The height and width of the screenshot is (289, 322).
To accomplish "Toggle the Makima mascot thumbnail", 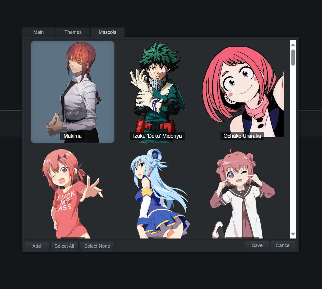I will (x=72, y=92).
